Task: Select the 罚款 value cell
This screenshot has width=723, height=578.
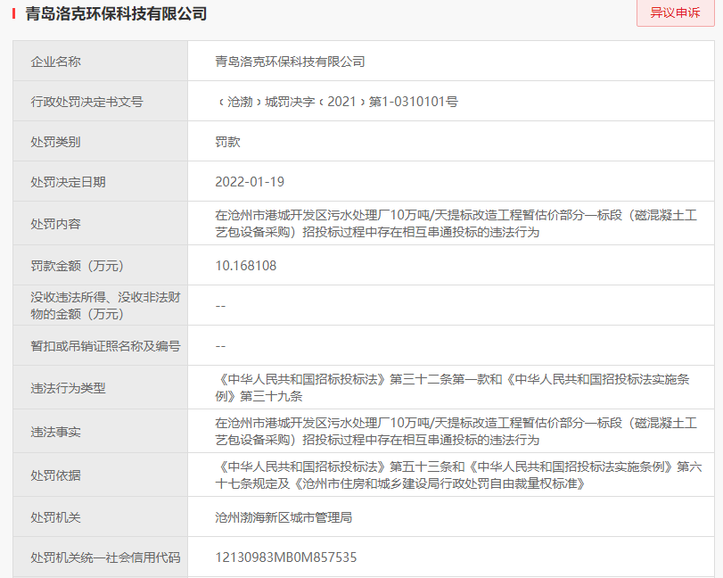Action: tap(451, 142)
